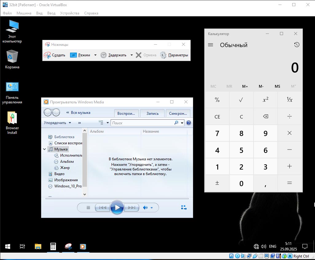This screenshot has height=260, width=315.
Task: Click the Next track button
Action: tap(132, 207)
